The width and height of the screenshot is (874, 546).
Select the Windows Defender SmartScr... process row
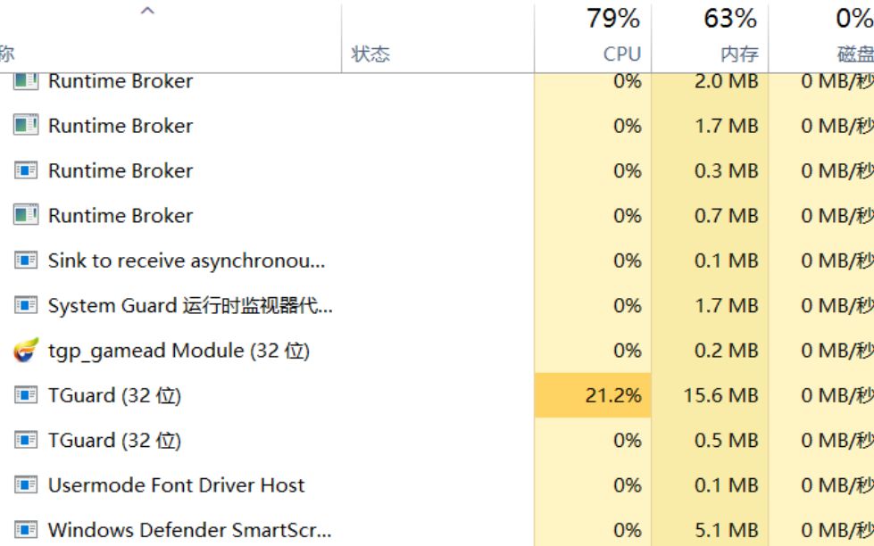coord(189,531)
